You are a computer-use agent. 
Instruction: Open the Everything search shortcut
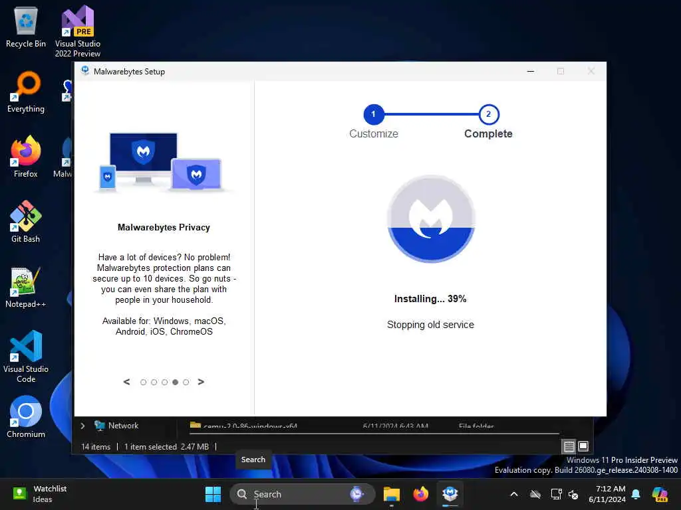[x=26, y=92]
